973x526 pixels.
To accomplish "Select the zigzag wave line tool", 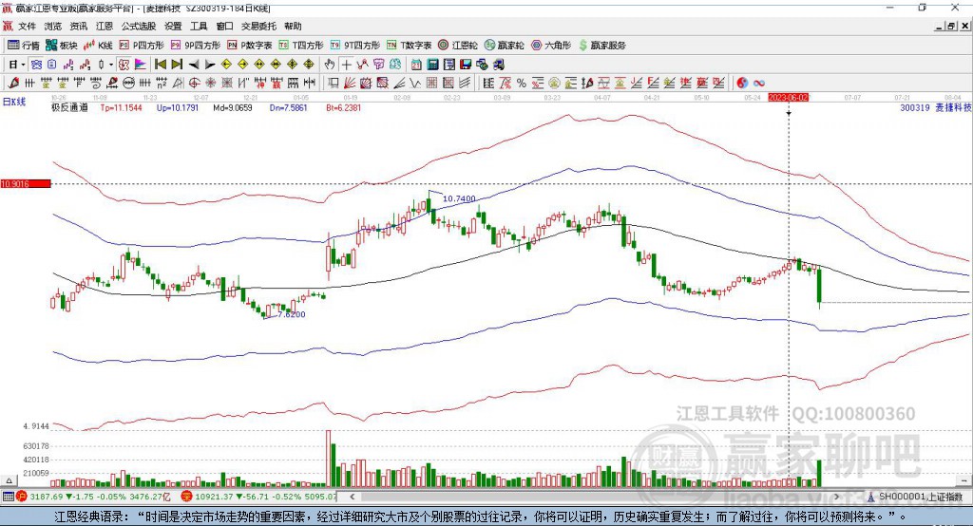I will tap(415, 84).
